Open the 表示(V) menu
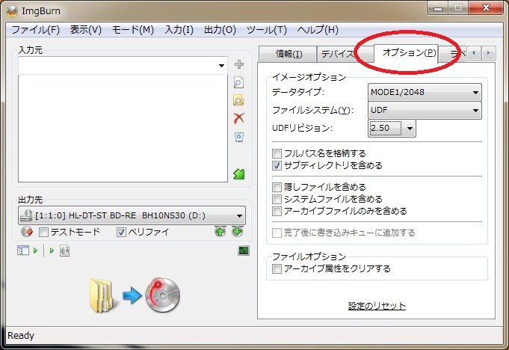This screenshot has height=350, width=509. tap(86, 30)
